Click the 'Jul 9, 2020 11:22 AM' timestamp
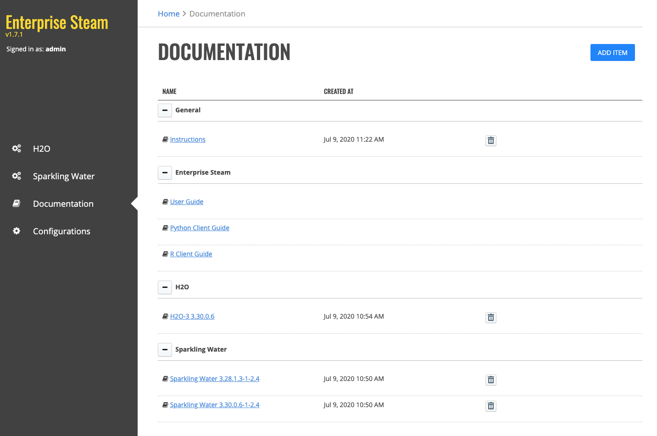This screenshot has width=657, height=436. coord(354,139)
